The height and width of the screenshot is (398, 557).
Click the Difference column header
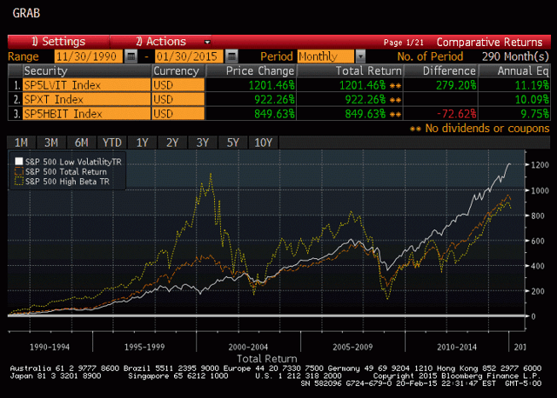pos(440,71)
